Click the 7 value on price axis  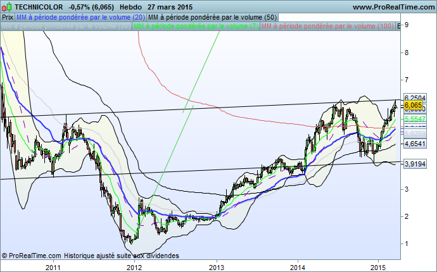click(x=407, y=80)
